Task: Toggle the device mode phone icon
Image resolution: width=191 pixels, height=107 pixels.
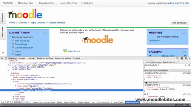Action: click(6, 58)
